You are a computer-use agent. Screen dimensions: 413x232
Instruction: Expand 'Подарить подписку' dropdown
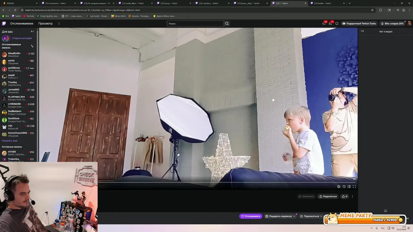280,216
